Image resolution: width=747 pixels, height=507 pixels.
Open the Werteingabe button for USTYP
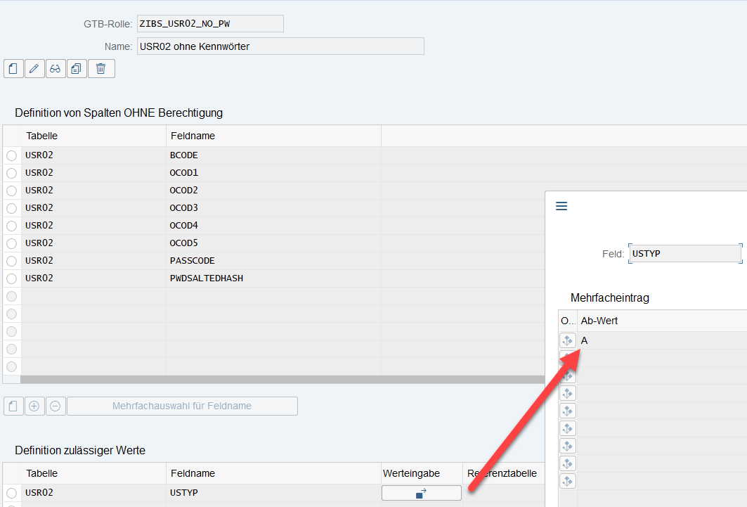[421, 493]
